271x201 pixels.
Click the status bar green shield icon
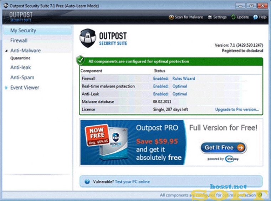click(260, 195)
